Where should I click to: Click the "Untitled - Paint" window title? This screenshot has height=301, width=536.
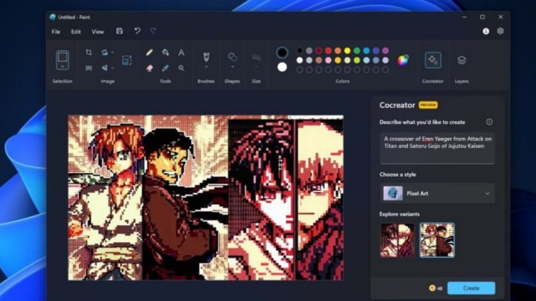[x=74, y=17]
